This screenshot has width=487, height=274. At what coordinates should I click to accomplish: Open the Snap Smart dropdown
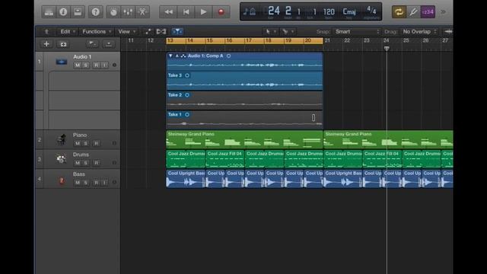[357, 32]
